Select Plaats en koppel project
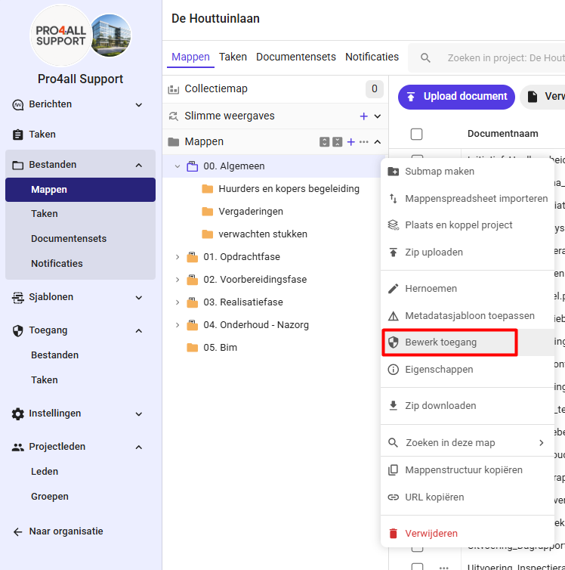 [x=468, y=225]
